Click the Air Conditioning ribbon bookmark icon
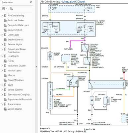Image resolution: width=128 pixels, height=133 pixels. point(5,16)
